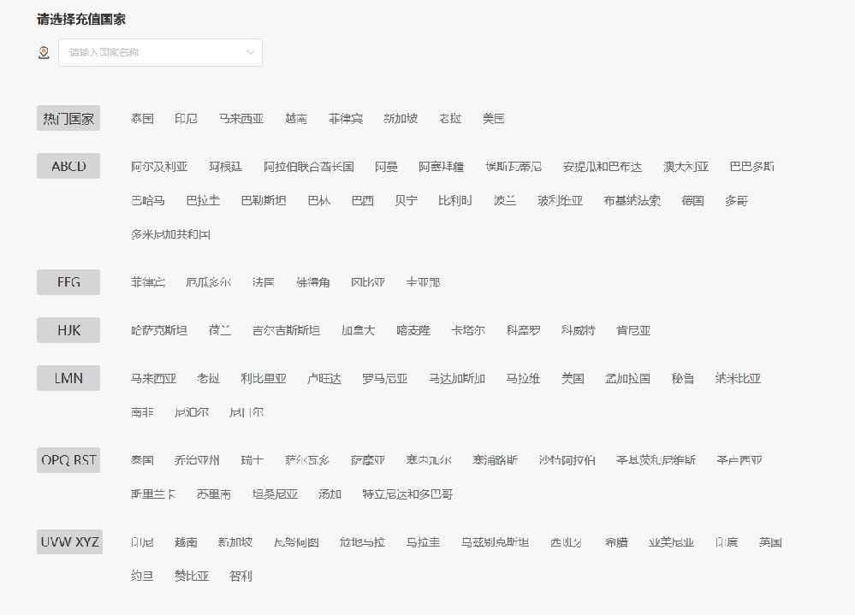Pick 塞浦路斯 in the OPQ RST row
Viewport: 855px width, 615px height.
click(496, 460)
